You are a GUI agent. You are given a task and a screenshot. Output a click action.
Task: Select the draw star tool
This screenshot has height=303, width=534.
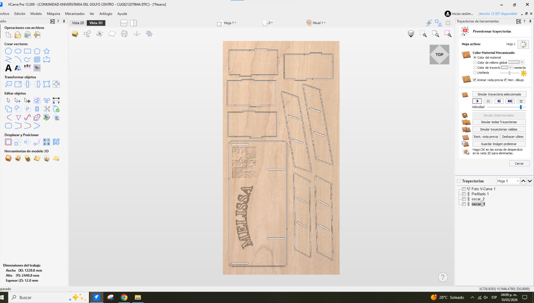point(47,51)
